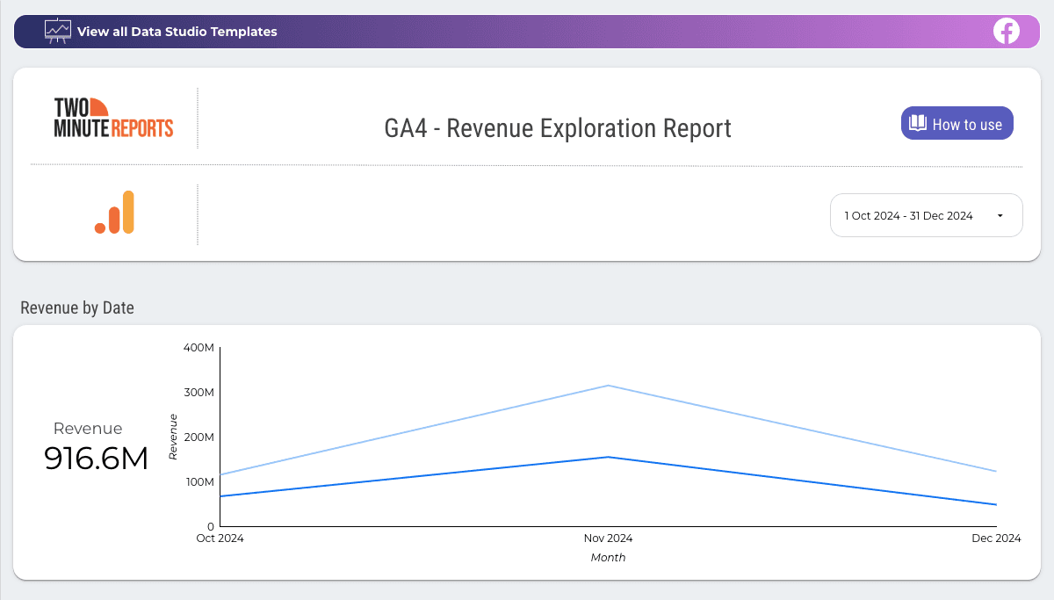
Task: Click the Oct 2024 axis label
Action: coord(219,538)
